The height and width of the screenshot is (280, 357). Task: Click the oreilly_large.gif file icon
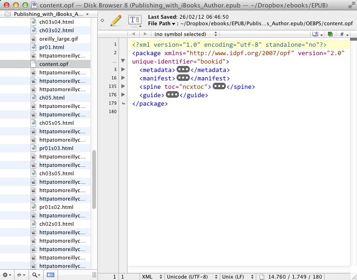point(33,39)
